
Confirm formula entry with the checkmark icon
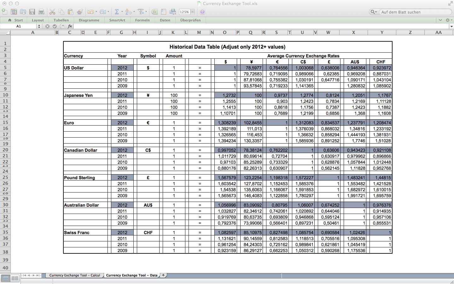coord(55,26)
